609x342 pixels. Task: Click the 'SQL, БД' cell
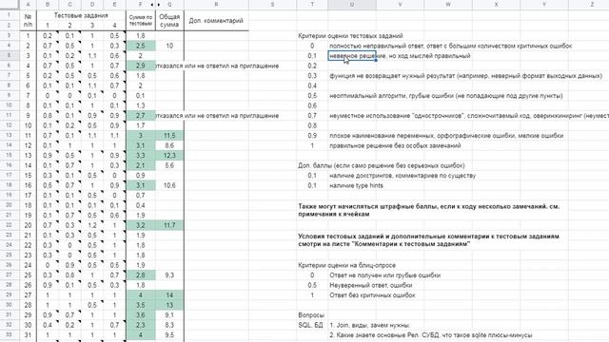(x=310, y=325)
